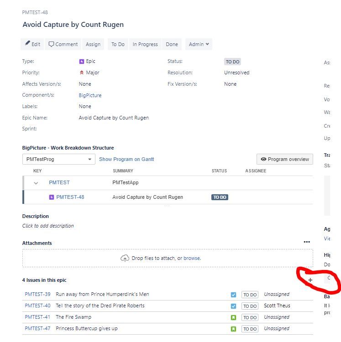
Task: Open issue PMTEST-47 link
Action: [x=37, y=328]
